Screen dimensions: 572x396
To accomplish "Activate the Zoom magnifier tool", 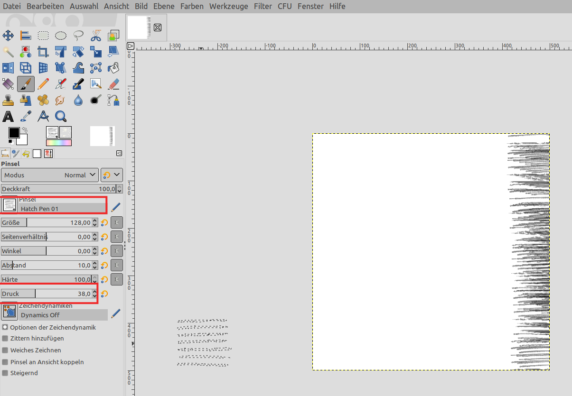I will [61, 116].
